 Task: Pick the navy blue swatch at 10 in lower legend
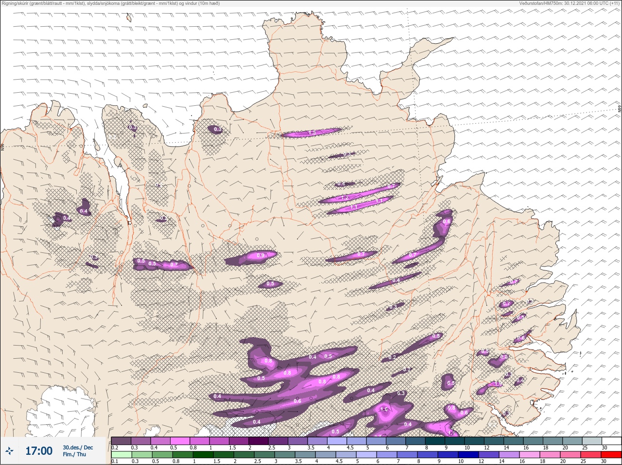point(468,455)
